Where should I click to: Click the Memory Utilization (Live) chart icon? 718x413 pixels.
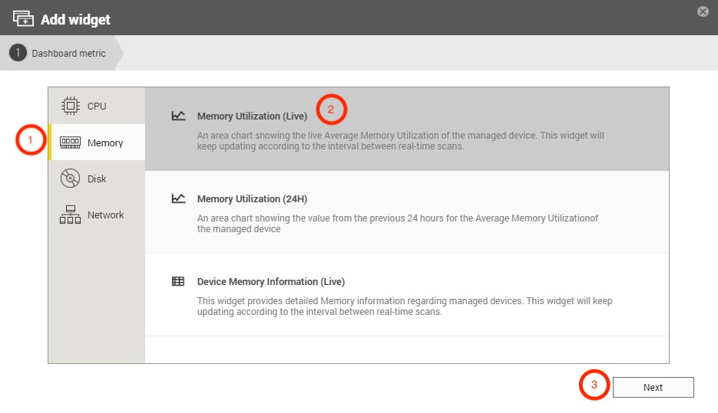point(178,116)
